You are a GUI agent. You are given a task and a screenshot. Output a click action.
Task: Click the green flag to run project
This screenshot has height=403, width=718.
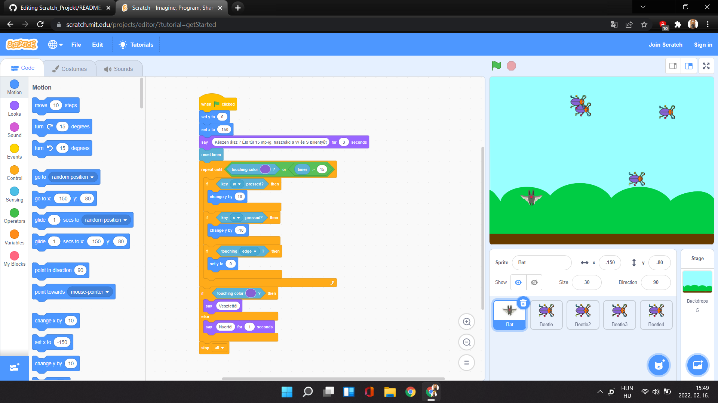coord(496,66)
